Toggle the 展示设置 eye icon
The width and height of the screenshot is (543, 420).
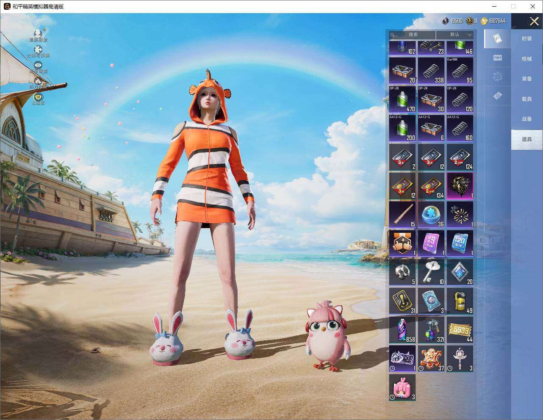coord(38,65)
